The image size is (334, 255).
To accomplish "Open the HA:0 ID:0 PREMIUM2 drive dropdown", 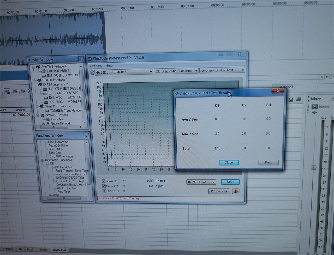I will (151, 72).
